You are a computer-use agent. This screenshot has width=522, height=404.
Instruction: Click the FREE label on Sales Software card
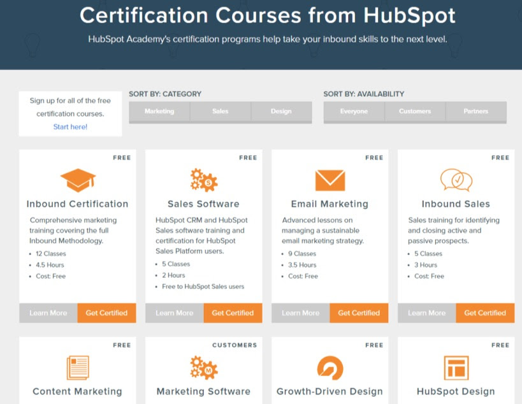pos(248,158)
